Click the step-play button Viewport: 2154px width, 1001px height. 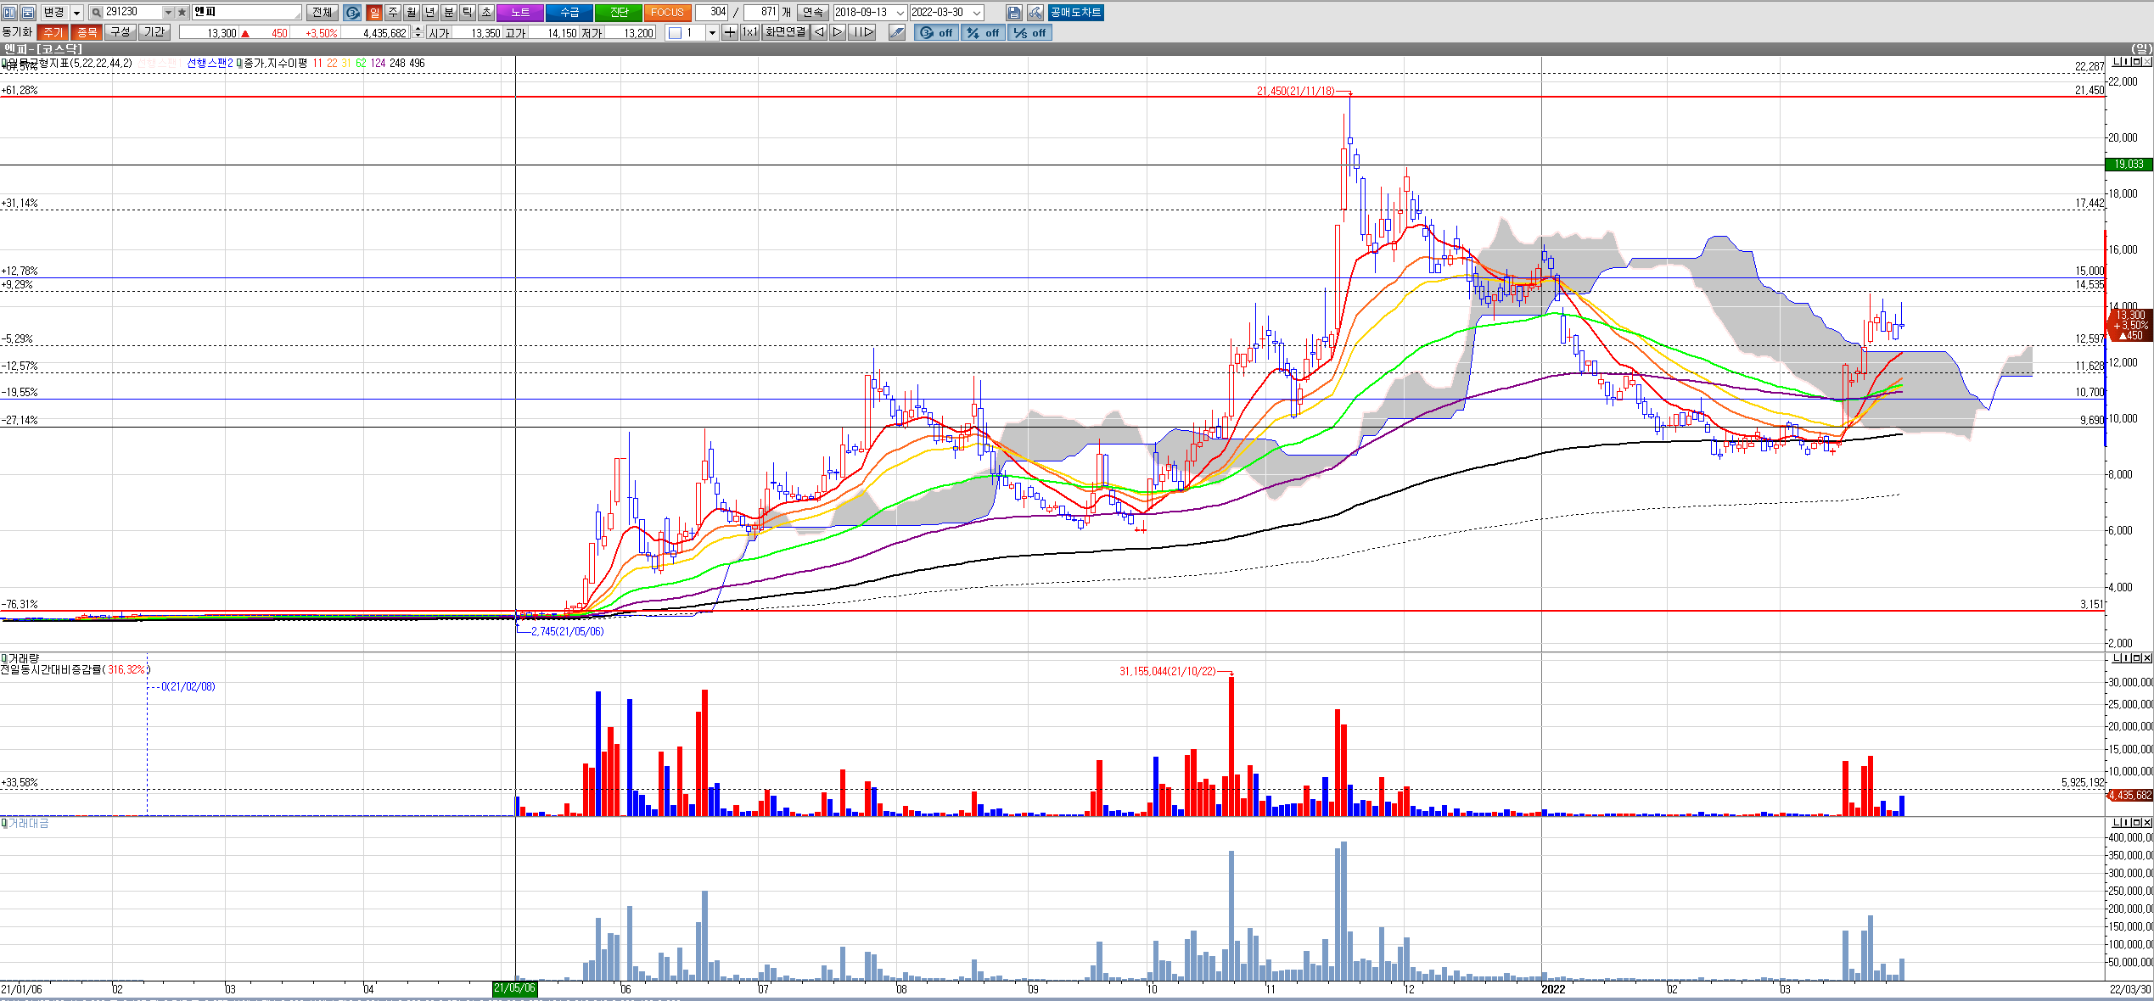coord(863,32)
